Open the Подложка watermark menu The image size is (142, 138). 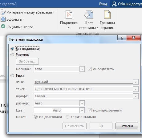69,19
